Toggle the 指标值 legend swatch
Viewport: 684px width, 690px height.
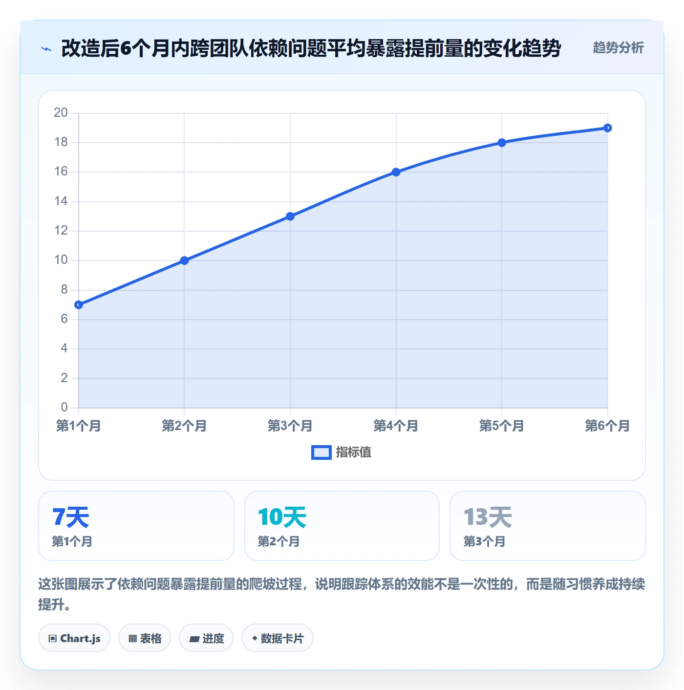click(321, 453)
